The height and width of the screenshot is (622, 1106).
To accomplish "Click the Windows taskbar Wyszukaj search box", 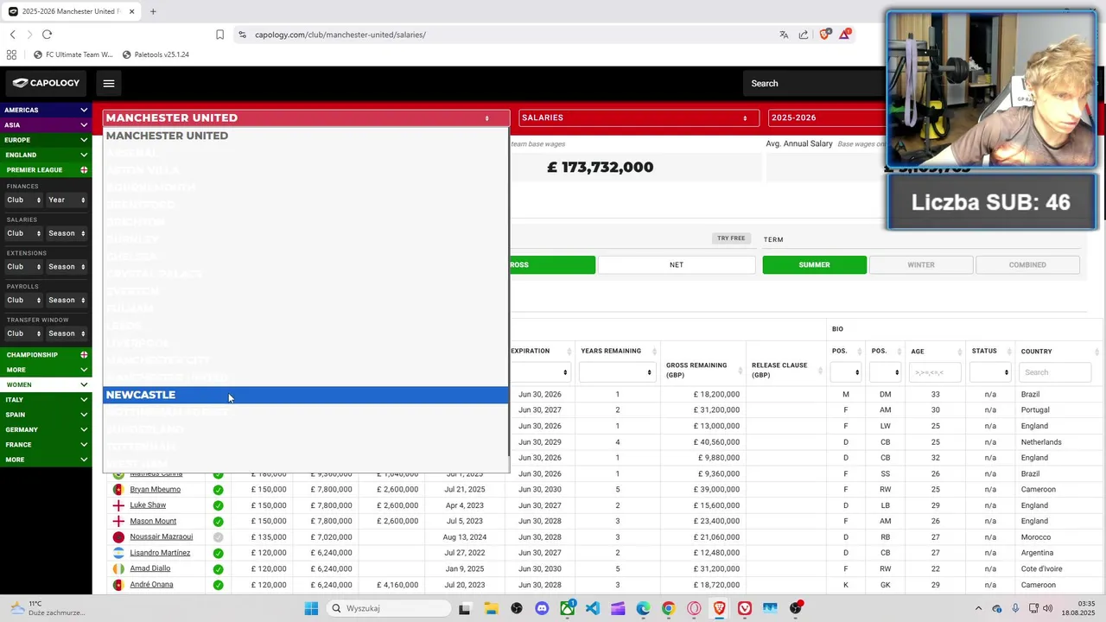I will tap(389, 608).
